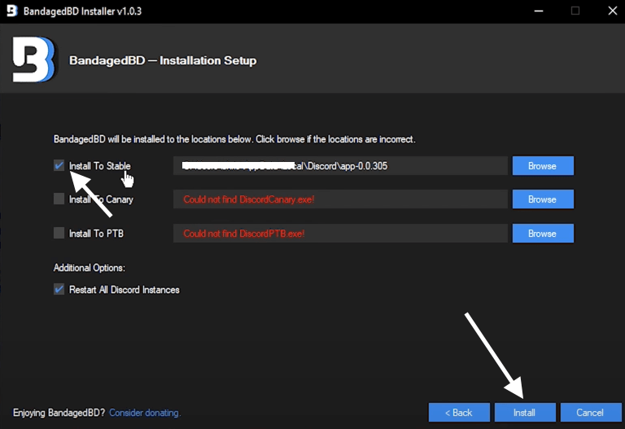Click the small BandagedBD title bar icon

12,11
